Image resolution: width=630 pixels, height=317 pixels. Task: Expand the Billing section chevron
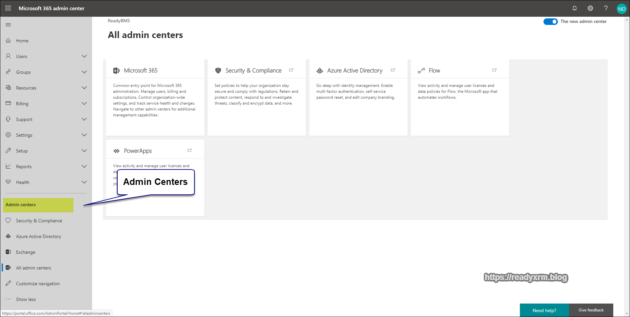pyautogui.click(x=84, y=104)
